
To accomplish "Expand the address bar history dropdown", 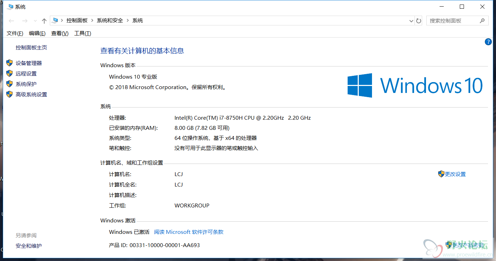I will click(x=411, y=21).
